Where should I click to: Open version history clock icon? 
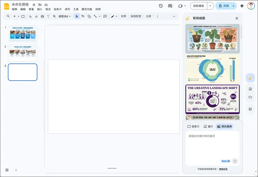click(x=161, y=6)
